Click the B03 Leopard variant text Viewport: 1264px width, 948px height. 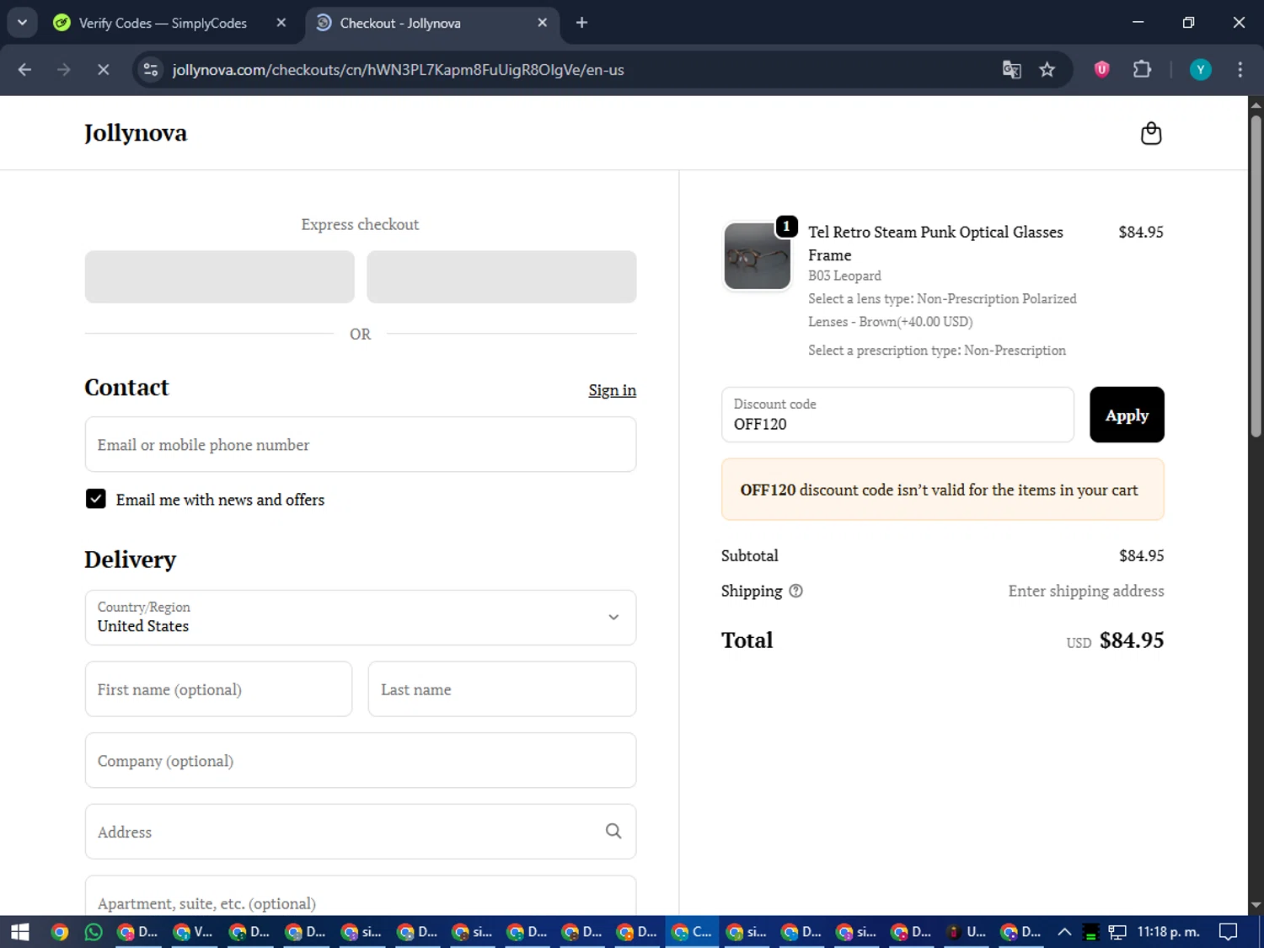click(x=844, y=276)
